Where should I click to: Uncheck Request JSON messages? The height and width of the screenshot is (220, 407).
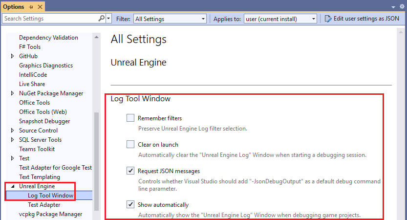(130, 171)
